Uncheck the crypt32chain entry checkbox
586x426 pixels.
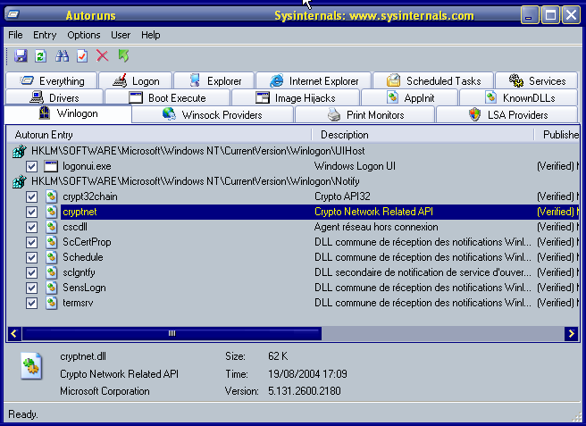32,196
